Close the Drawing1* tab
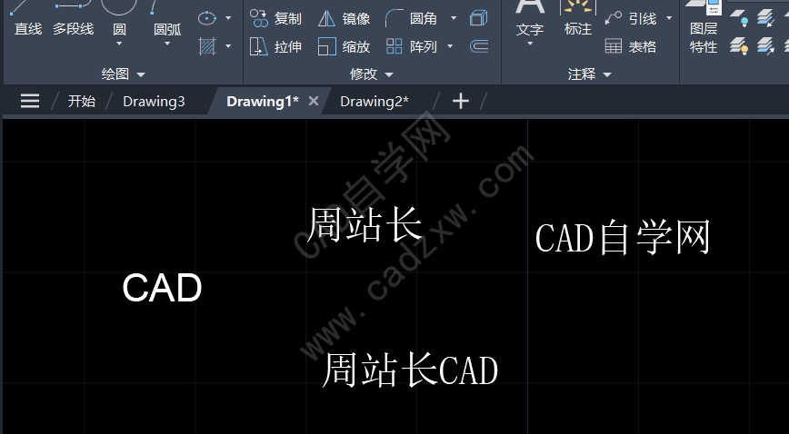The width and height of the screenshot is (789, 434). [x=314, y=101]
